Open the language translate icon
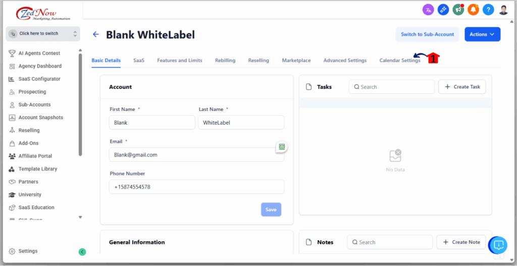The width and height of the screenshot is (517, 266). 428,10
